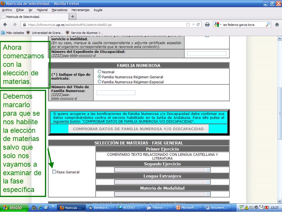
Task: Open the Segundo Ejercicio dropdown
Action: 162,170
